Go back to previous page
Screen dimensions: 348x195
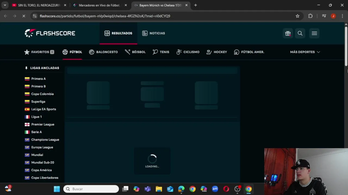tap(5, 16)
